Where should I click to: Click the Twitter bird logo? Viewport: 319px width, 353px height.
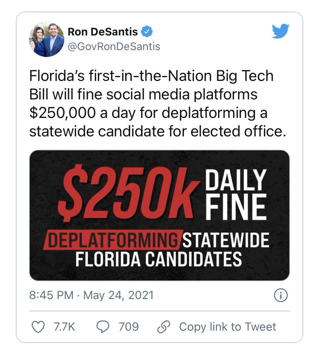280,32
